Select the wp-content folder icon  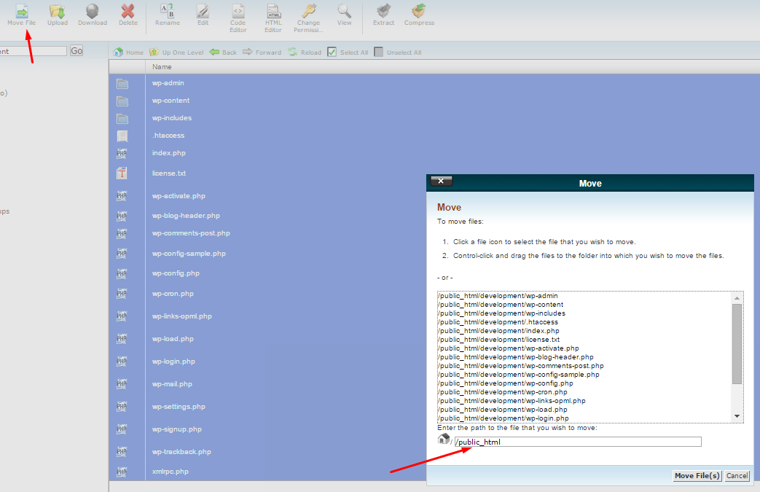point(122,101)
